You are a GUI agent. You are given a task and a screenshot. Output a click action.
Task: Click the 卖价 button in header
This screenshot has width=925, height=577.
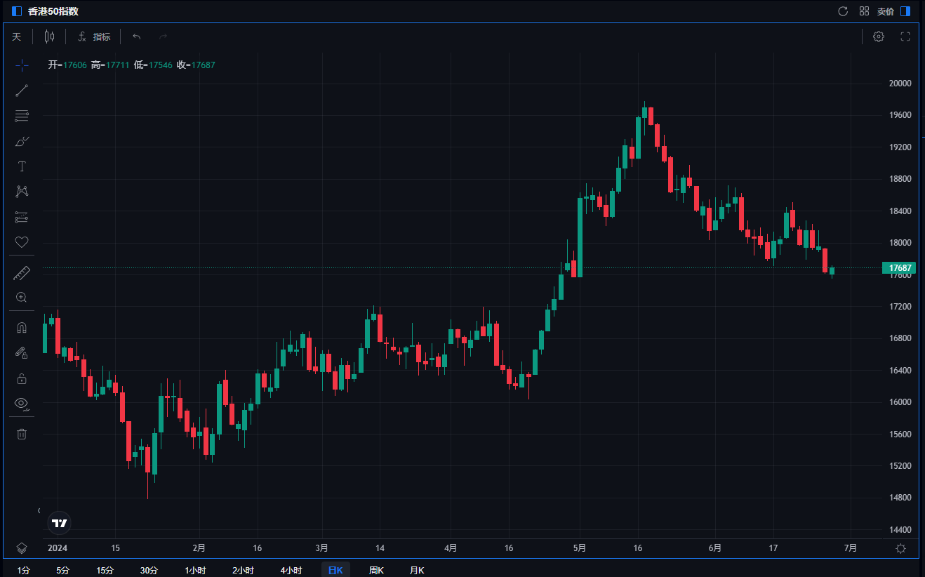point(886,11)
